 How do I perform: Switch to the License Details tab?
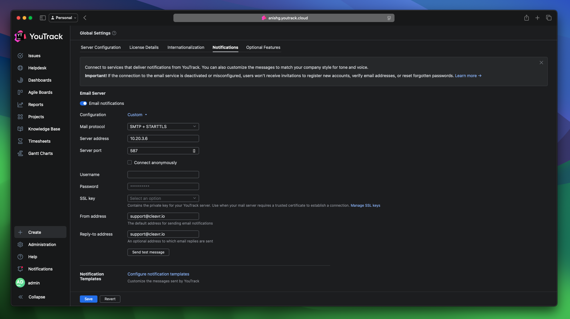pos(144,47)
